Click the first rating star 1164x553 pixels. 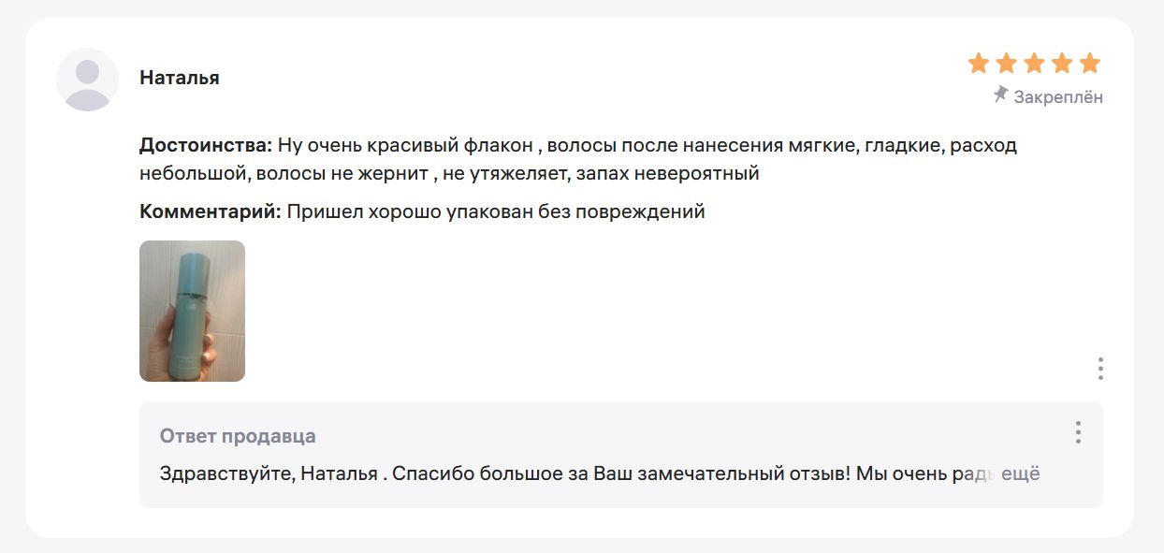point(979,64)
